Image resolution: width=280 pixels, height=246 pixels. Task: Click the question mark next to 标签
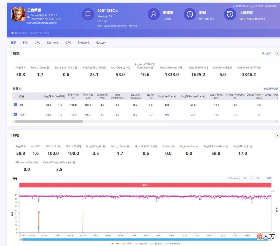[x=20, y=89]
